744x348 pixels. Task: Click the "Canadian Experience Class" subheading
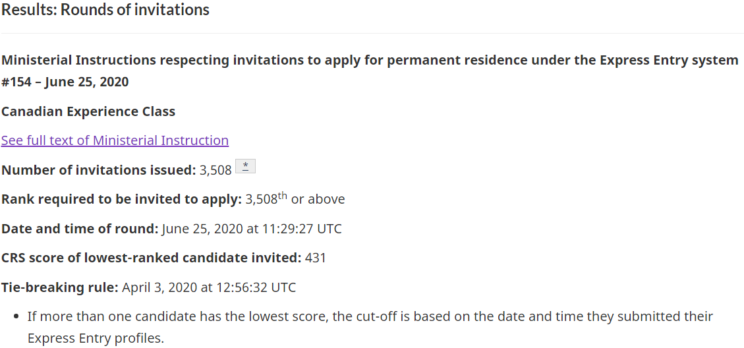(88, 111)
